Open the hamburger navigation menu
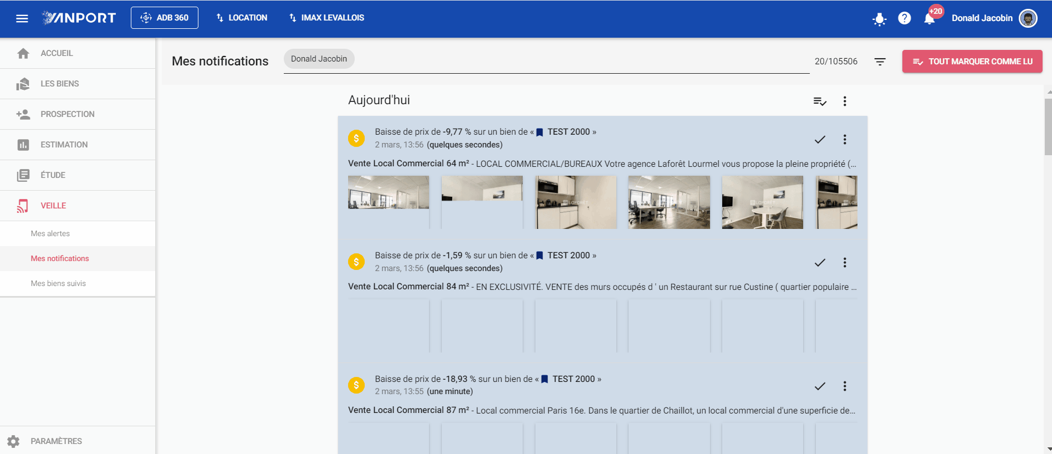Viewport: 1052px width, 454px height. pos(22,18)
